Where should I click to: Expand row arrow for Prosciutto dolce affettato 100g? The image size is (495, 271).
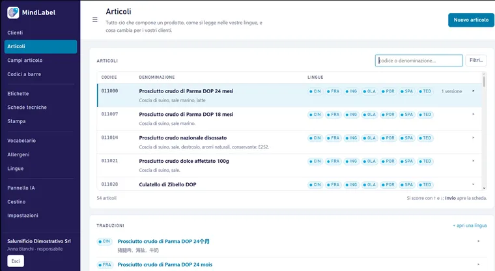click(x=474, y=161)
